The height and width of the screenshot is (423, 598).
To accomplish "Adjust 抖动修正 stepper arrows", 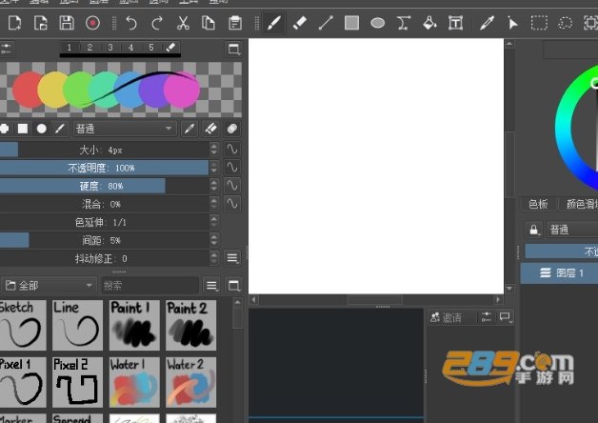I will [214, 258].
